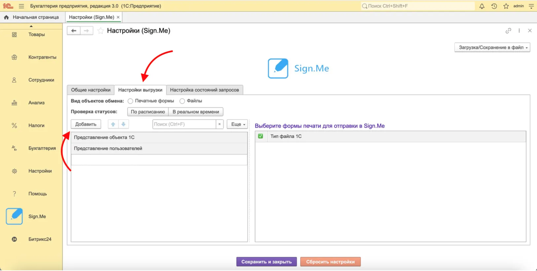Copy link with chain icon
537x271 pixels.
click(x=508, y=31)
